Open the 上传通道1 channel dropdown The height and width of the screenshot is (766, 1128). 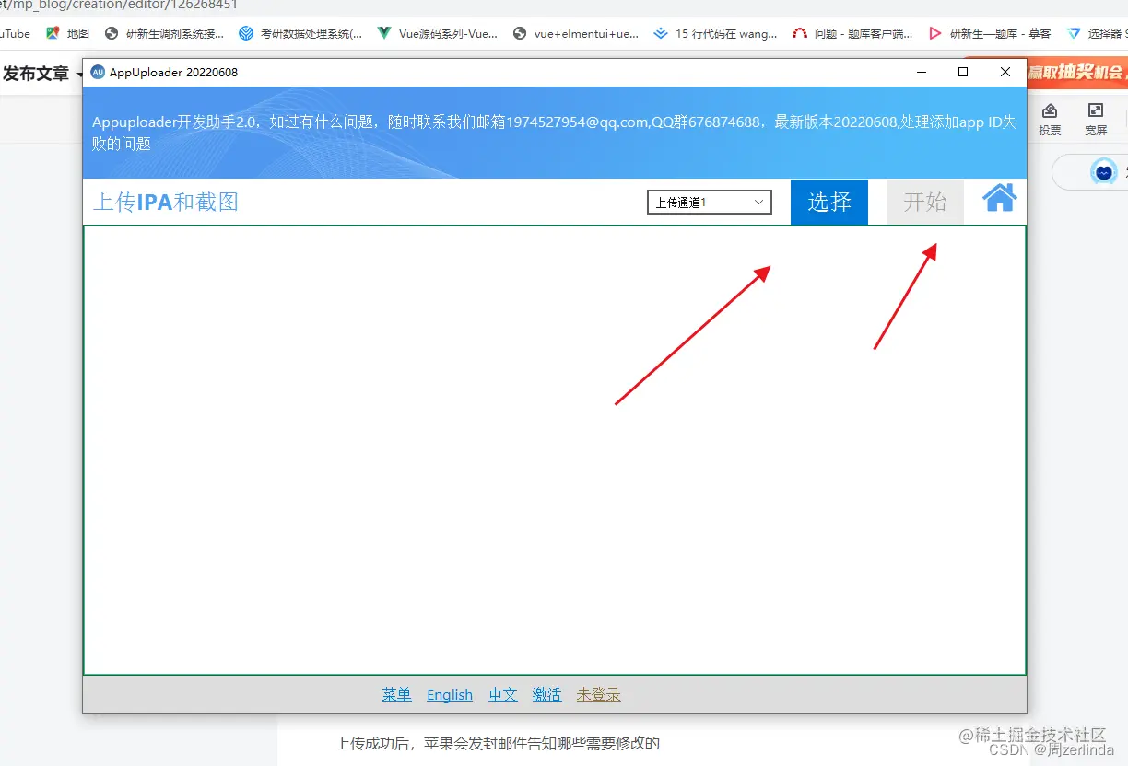tap(710, 203)
